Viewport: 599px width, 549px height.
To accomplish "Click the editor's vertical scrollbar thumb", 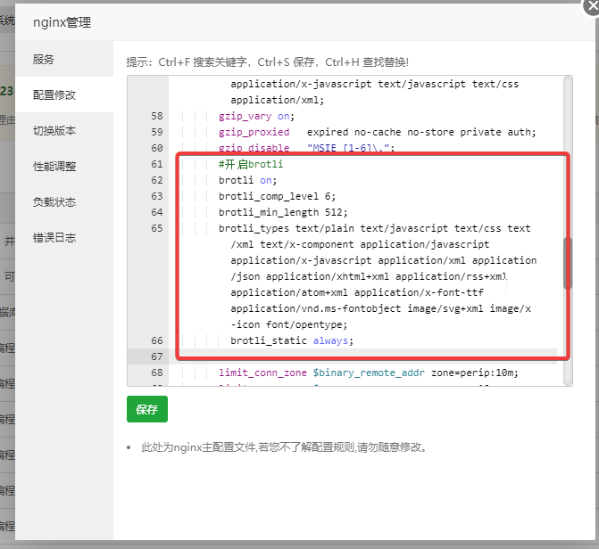I will (567, 263).
